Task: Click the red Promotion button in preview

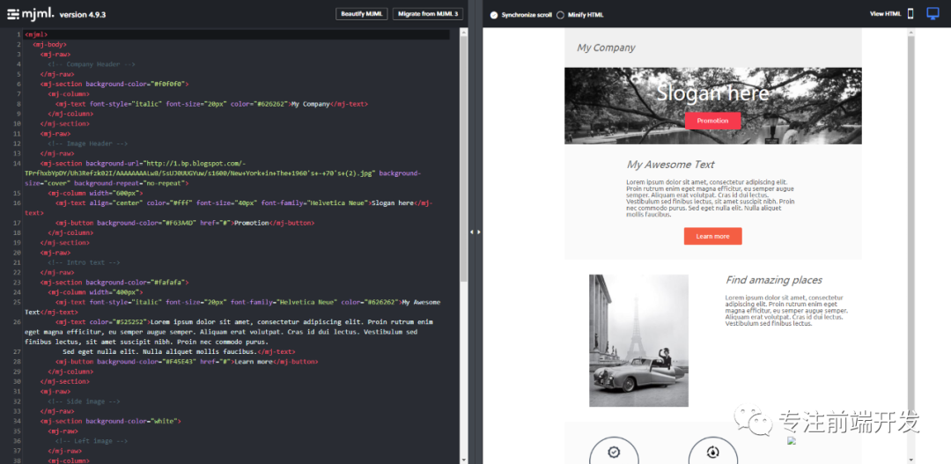Action: tap(712, 121)
